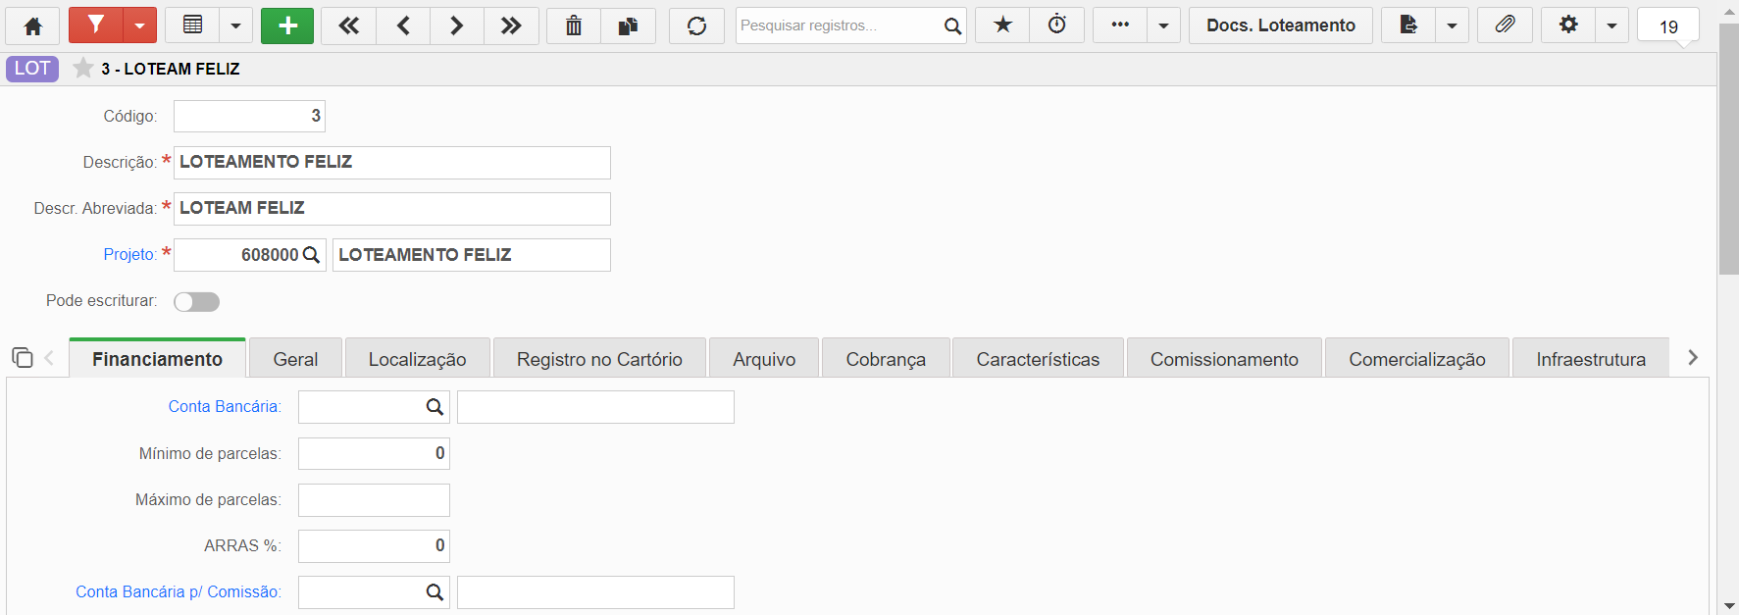
Task: Go to the first record with double-left arrows
Action: [x=348, y=26]
